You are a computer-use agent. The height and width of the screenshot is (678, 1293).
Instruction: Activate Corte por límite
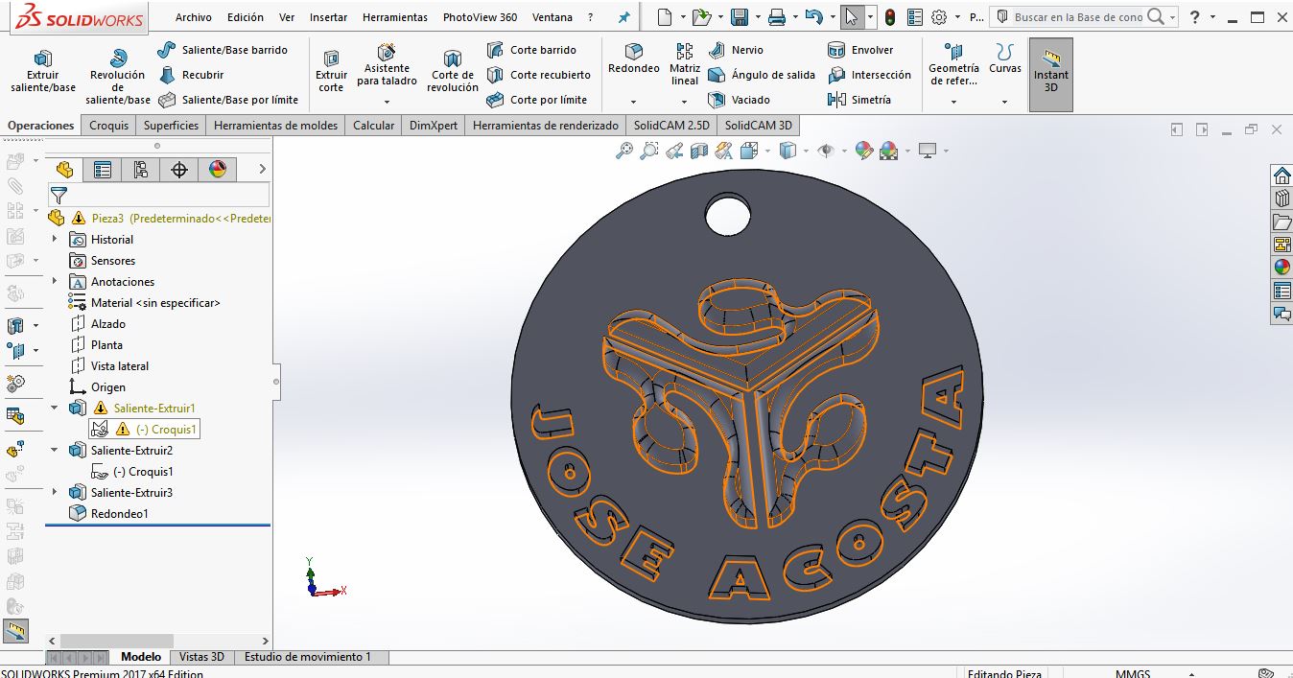pos(536,100)
